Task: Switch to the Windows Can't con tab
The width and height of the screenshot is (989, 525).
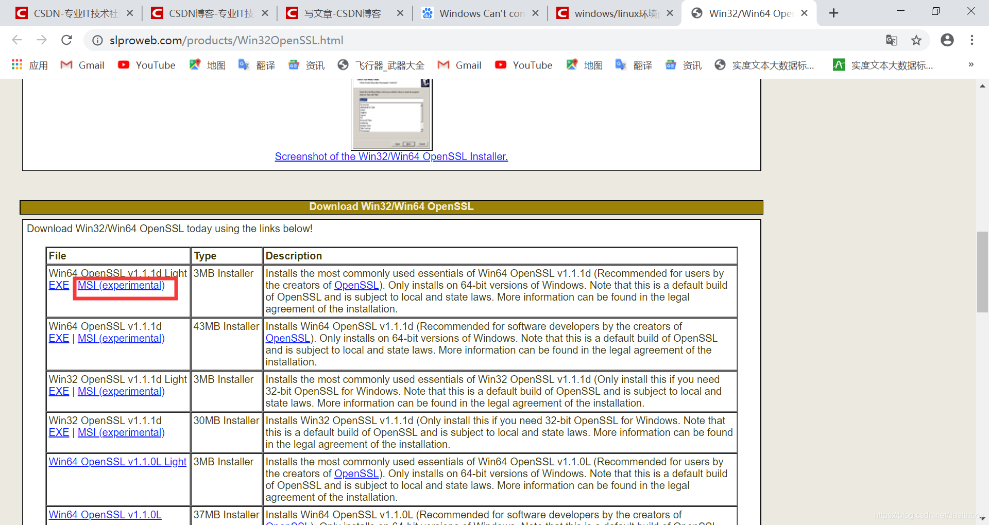Action: [x=473, y=13]
